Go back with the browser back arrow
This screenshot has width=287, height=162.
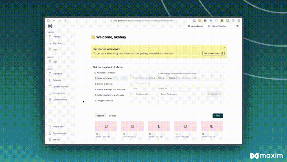point(54,21)
